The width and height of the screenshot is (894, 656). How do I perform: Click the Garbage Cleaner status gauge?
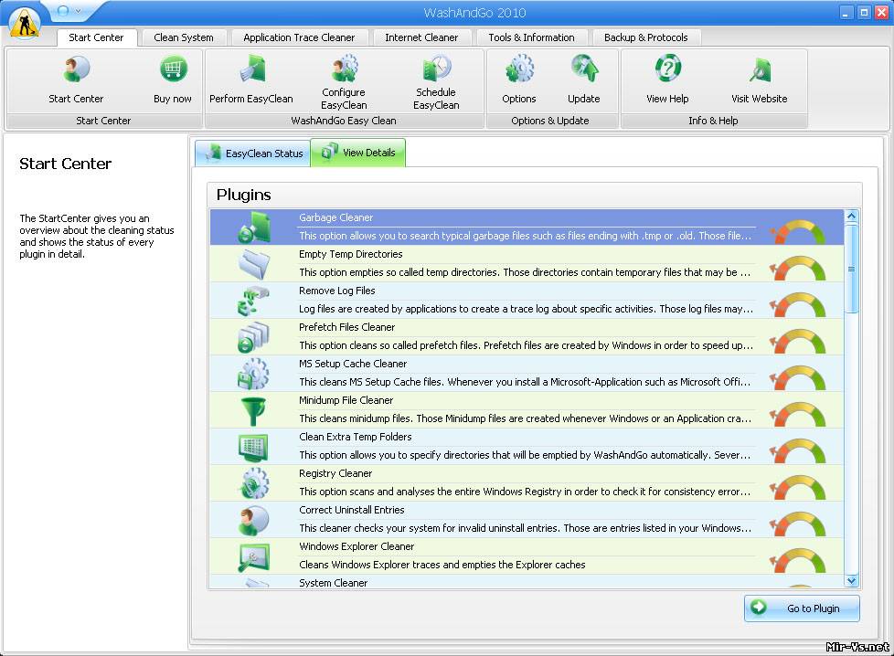click(798, 231)
